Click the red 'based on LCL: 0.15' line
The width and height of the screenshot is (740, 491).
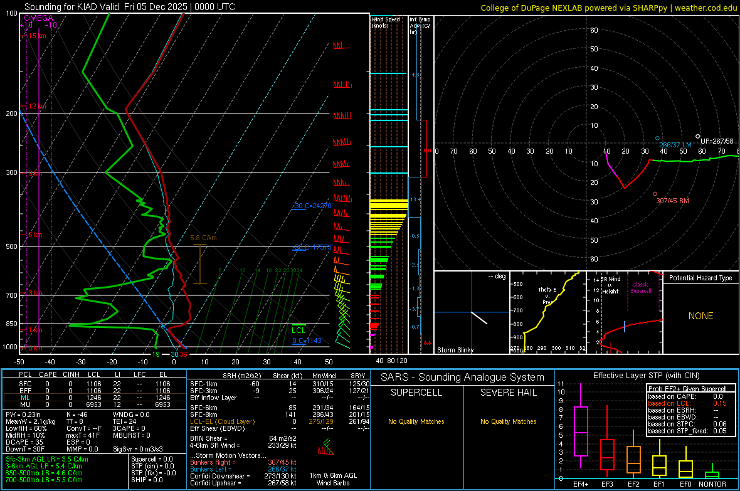[x=687, y=403]
